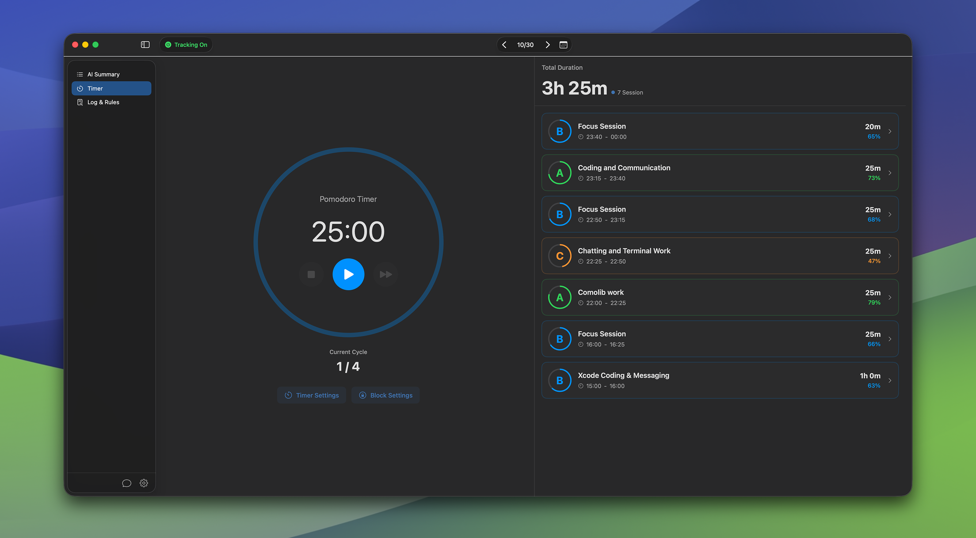Go to previous day with left chevron
This screenshot has height=538, width=976.
pyautogui.click(x=504, y=45)
